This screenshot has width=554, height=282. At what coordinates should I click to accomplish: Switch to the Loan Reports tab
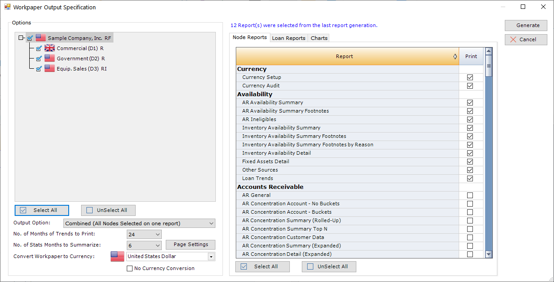(x=289, y=38)
